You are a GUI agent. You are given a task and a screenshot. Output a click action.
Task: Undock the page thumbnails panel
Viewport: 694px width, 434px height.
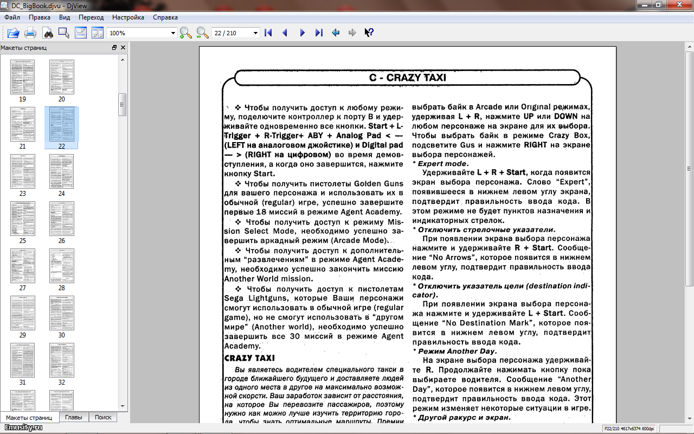pos(114,48)
